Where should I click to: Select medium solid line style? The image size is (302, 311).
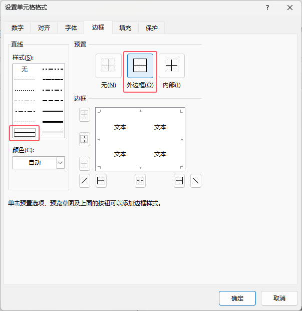point(53,111)
